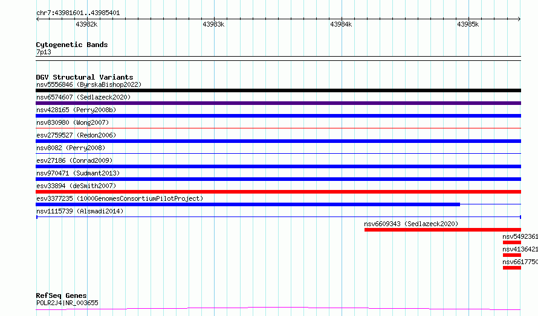This screenshot has width=538, height=316.
Task: Click the Cytogenetic Bands track title
Action: [72, 45]
